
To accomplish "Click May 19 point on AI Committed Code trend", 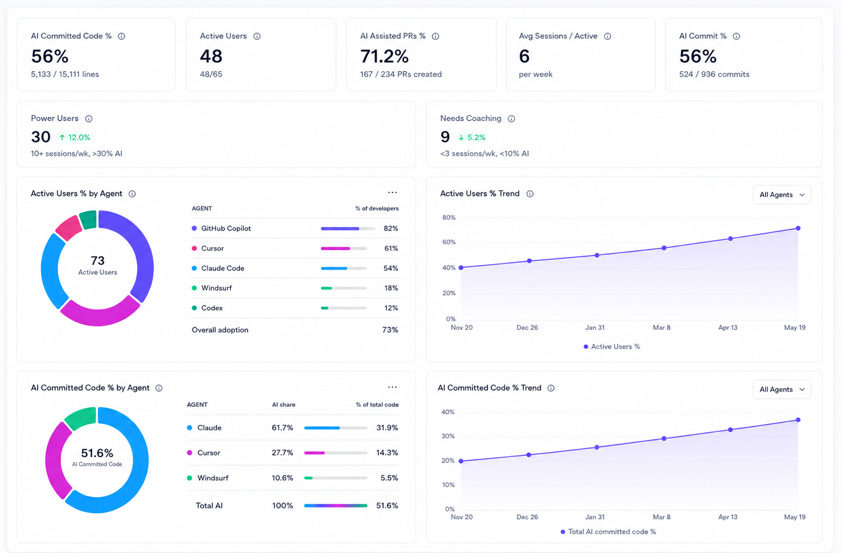I will (798, 420).
